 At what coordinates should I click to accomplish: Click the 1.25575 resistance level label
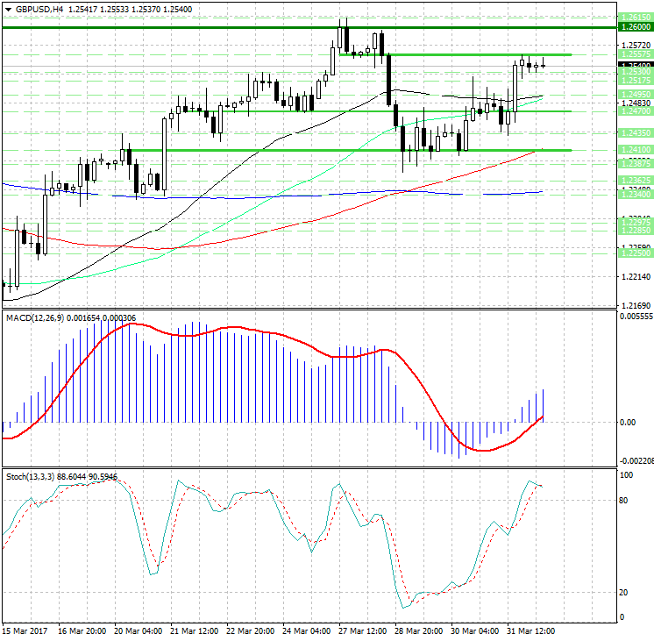pyautogui.click(x=635, y=54)
